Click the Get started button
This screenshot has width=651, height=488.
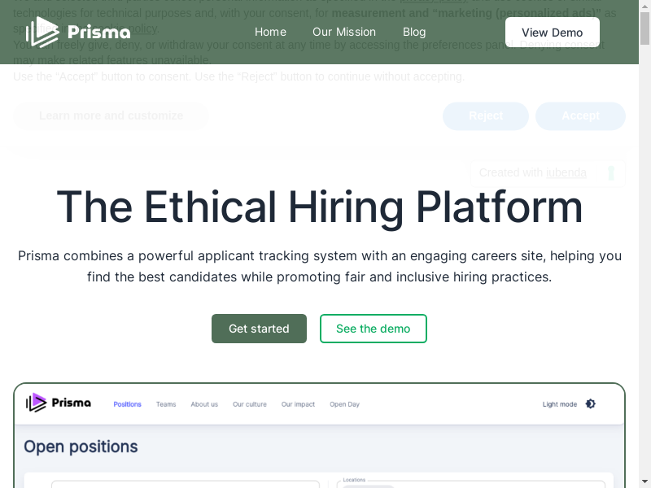pyautogui.click(x=259, y=329)
